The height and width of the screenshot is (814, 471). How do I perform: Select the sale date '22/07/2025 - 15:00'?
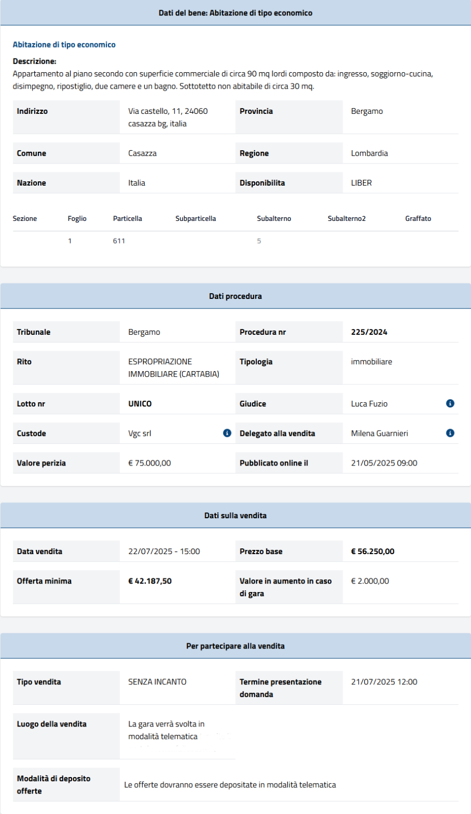164,551
